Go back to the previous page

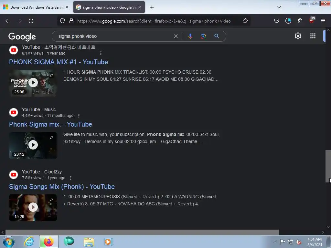click(x=8, y=21)
